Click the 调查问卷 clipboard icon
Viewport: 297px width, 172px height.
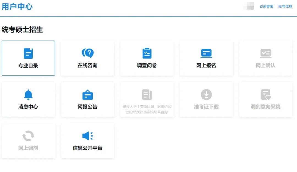point(147,53)
